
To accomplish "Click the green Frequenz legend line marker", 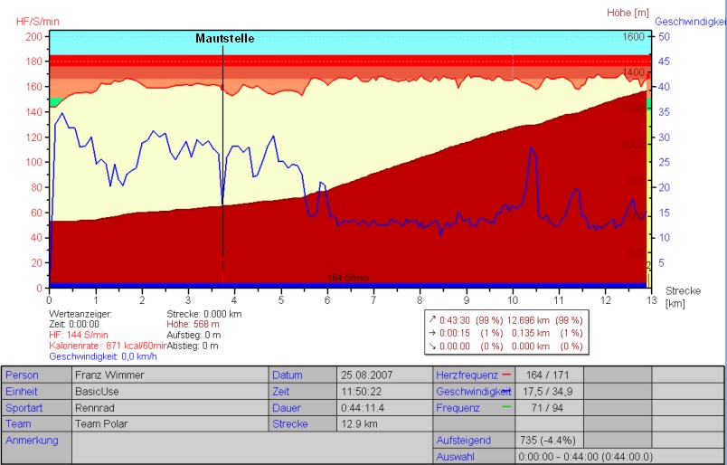I will point(506,406).
